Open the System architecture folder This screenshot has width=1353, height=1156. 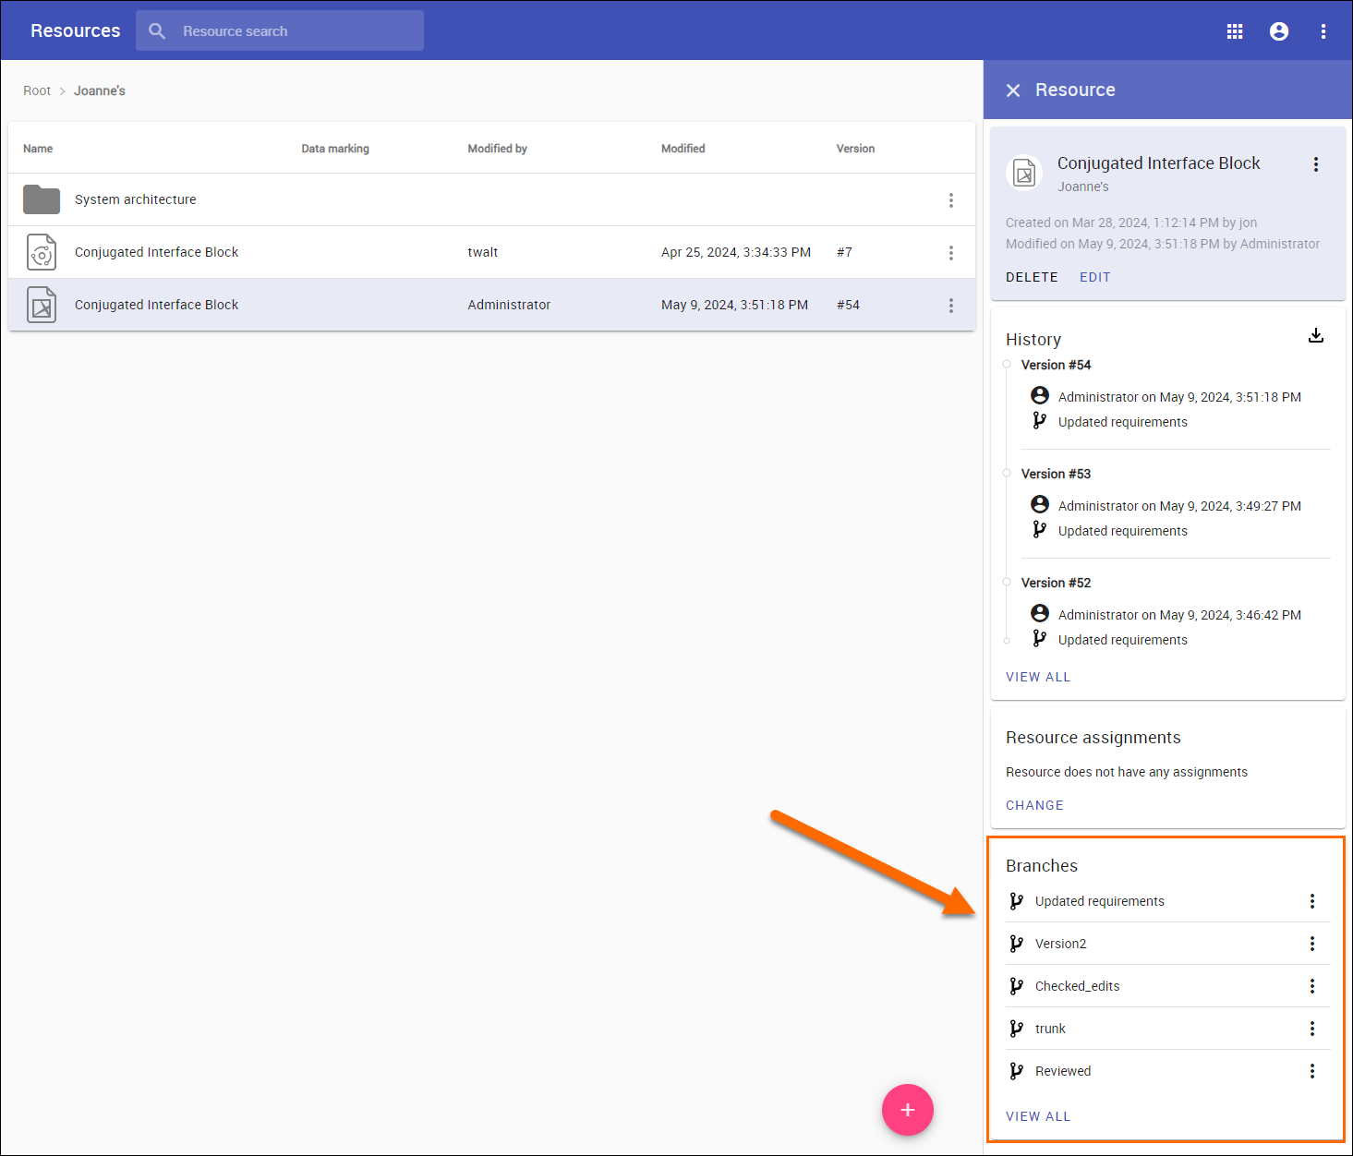tap(135, 199)
